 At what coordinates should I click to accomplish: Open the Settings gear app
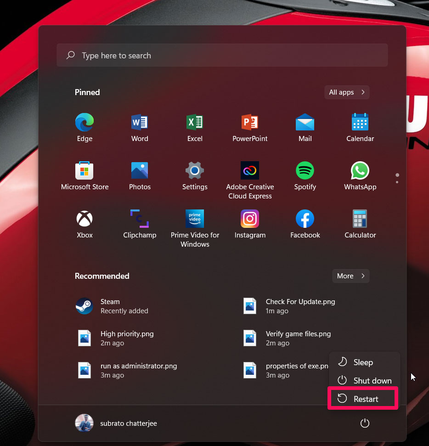click(x=195, y=176)
